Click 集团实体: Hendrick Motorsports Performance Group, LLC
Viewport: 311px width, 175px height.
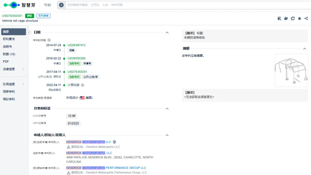point(109,173)
